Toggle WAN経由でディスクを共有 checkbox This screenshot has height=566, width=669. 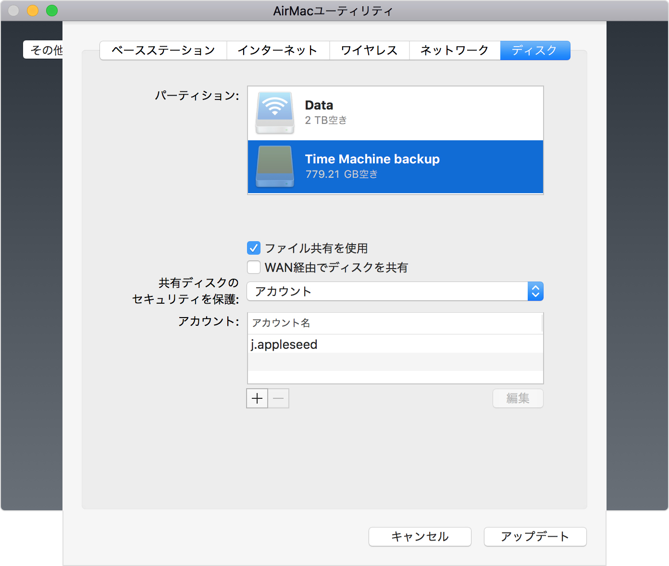(254, 267)
